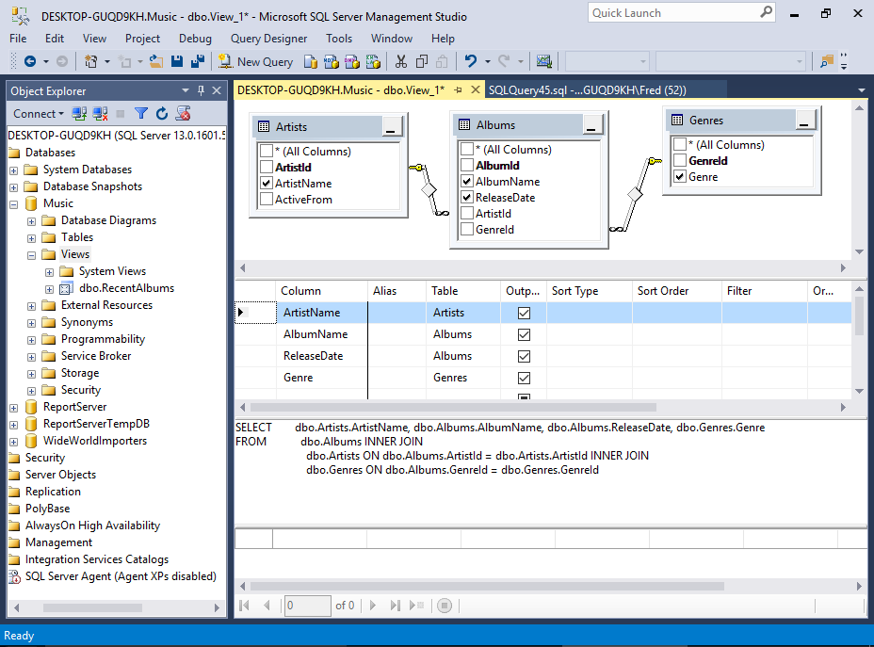Open the Query Designer menu
The width and height of the screenshot is (874, 647).
268,39
